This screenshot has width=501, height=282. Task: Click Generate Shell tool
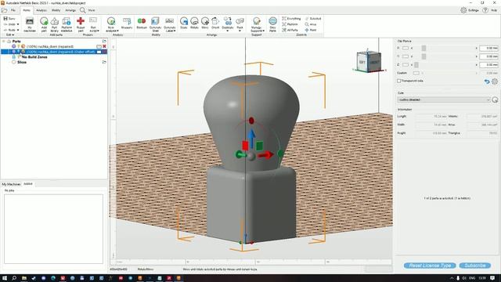click(x=155, y=24)
